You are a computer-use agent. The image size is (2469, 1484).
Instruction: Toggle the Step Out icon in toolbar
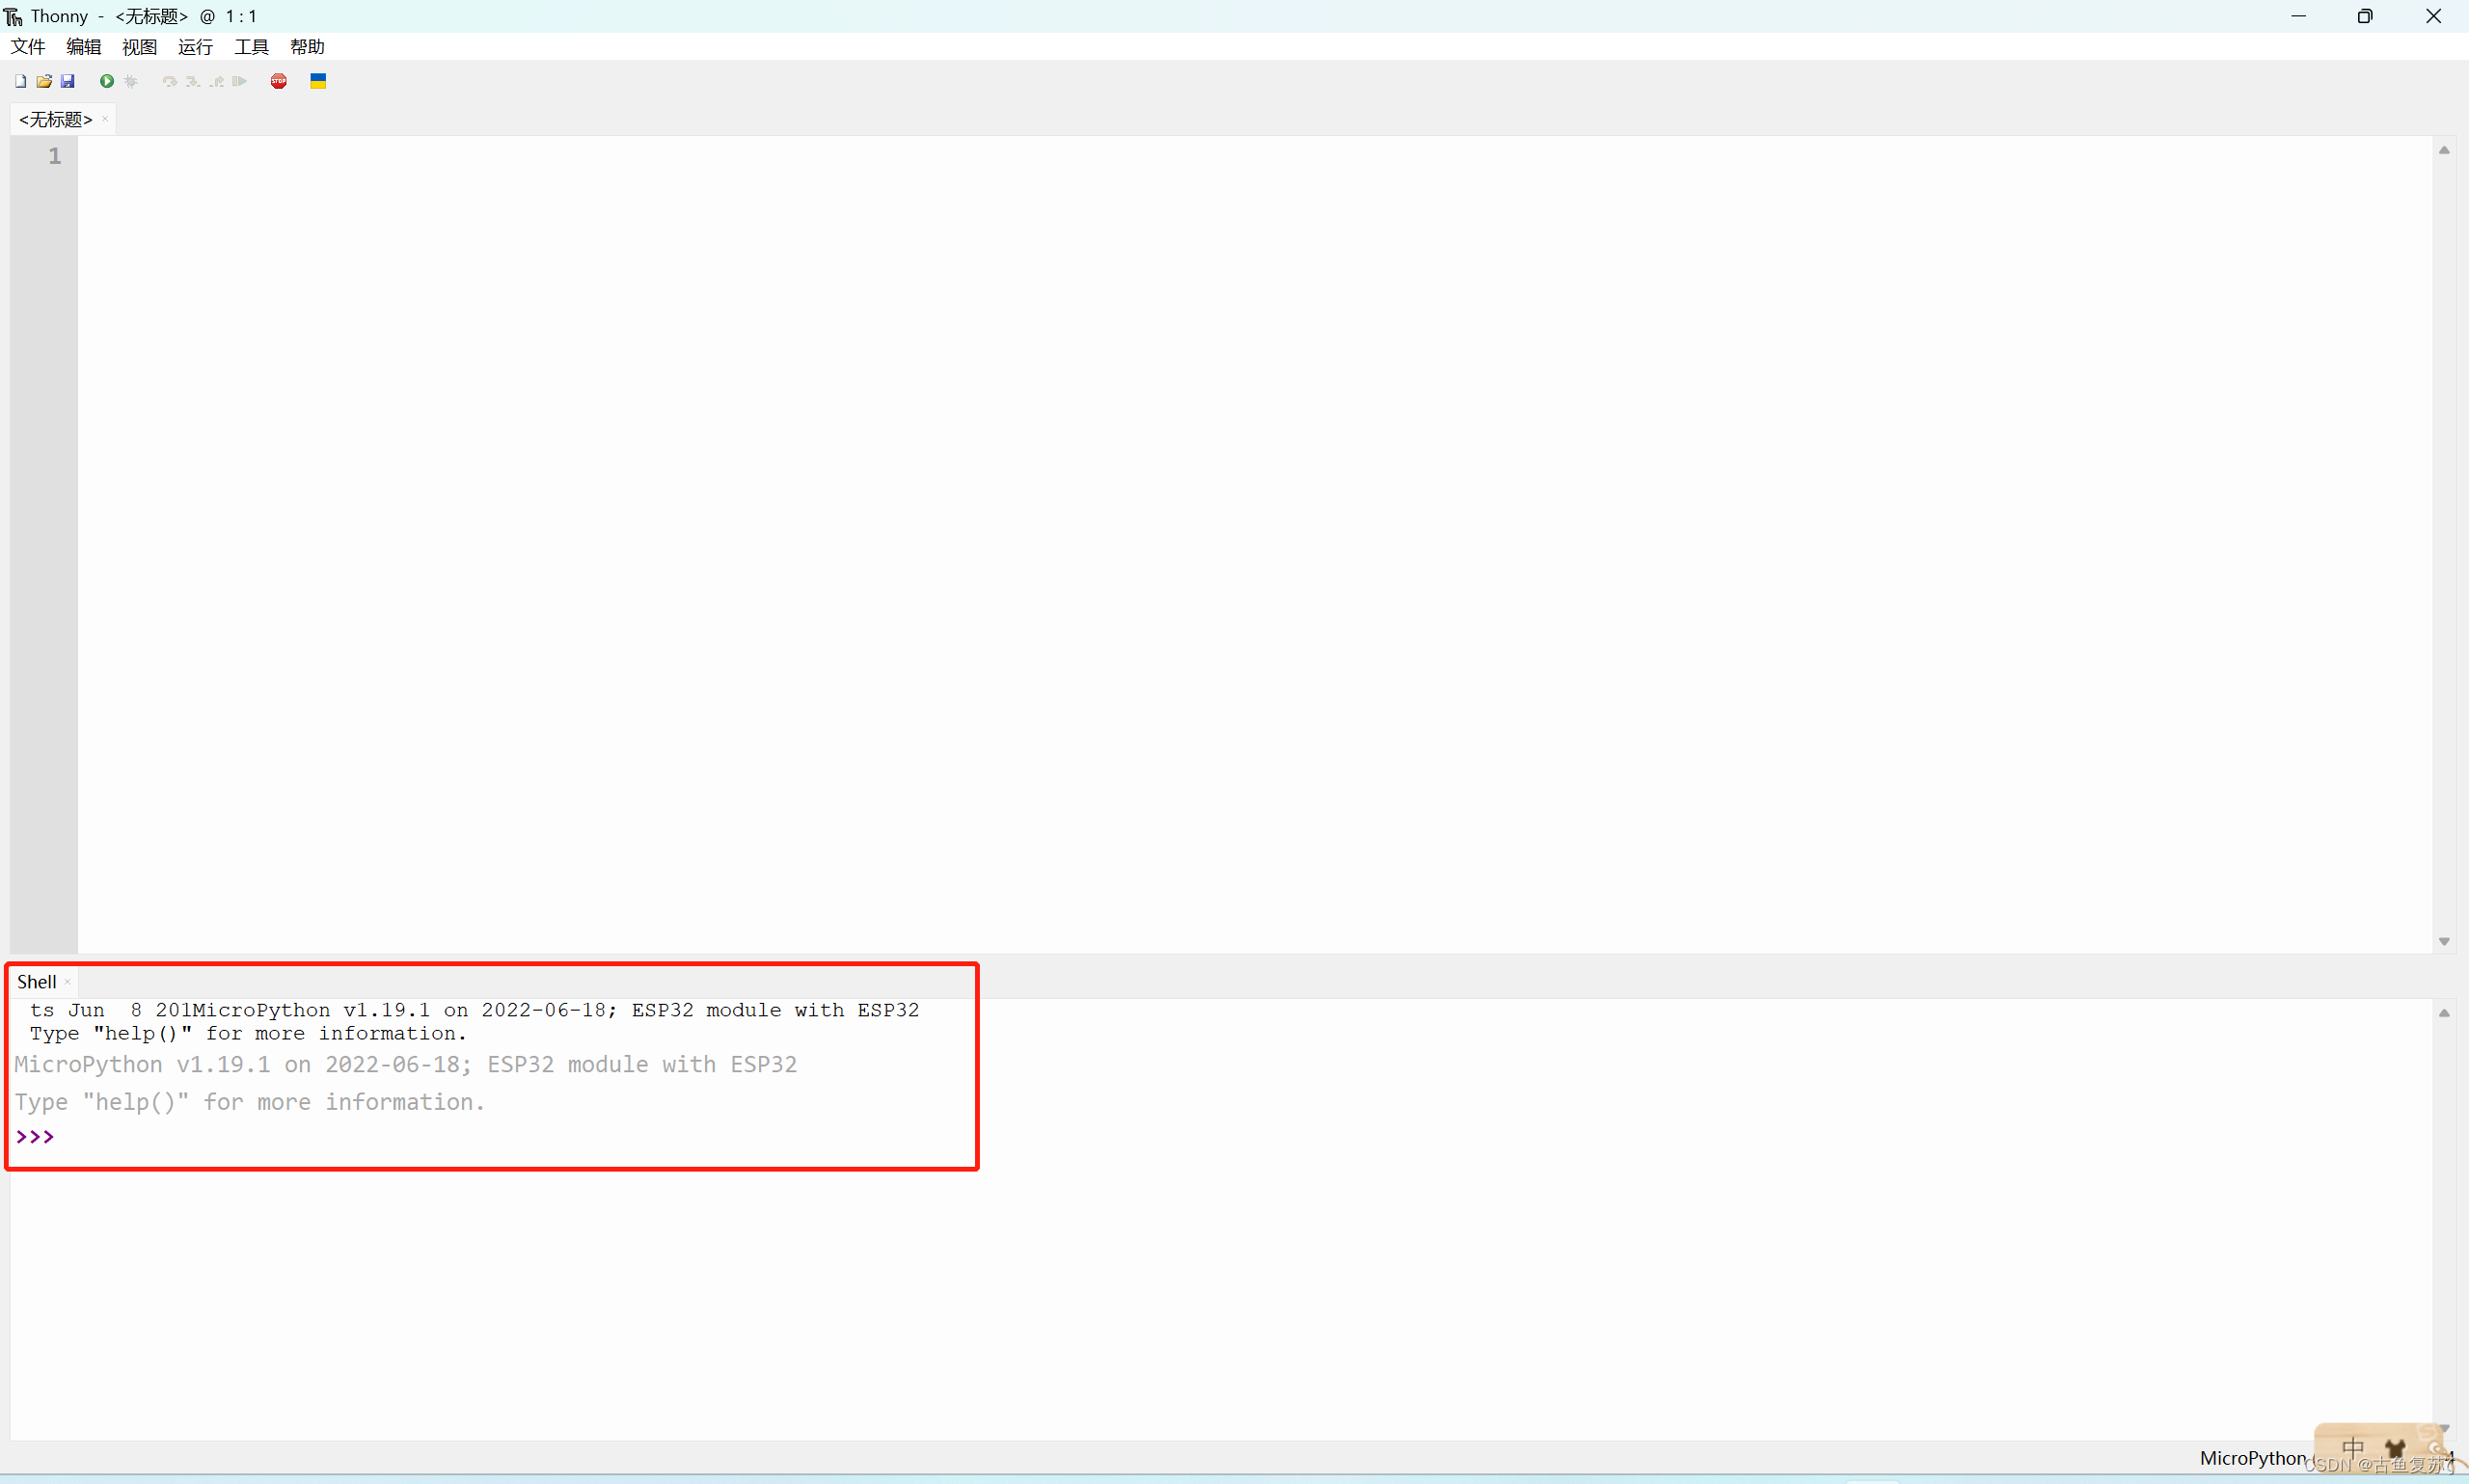[x=217, y=81]
